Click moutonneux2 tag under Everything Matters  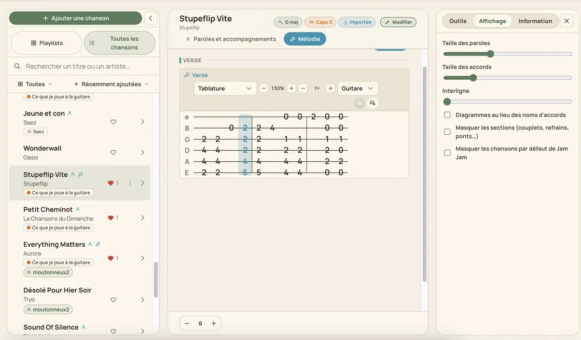click(48, 272)
